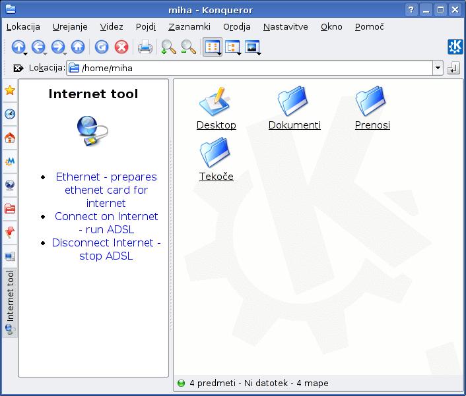Click the green status indicator in status bar

pyautogui.click(x=181, y=383)
